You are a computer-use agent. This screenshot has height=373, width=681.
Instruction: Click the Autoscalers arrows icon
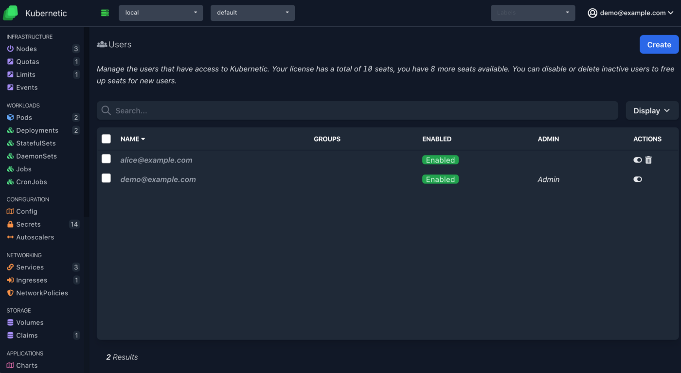coord(10,237)
